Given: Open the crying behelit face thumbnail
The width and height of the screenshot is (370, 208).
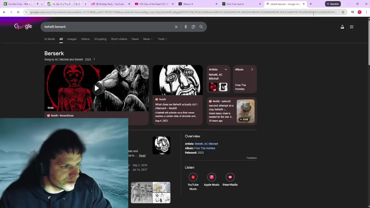Looking at the screenshot, I should pos(177,80).
